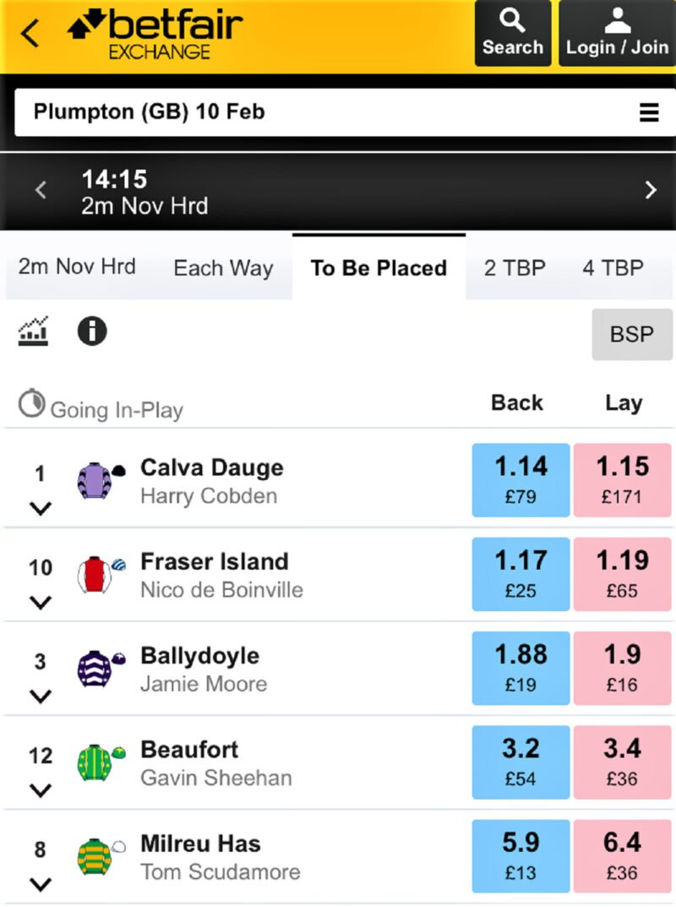Screen dimensions: 676x907
Task: Navigate to the next race
Action: point(651,190)
